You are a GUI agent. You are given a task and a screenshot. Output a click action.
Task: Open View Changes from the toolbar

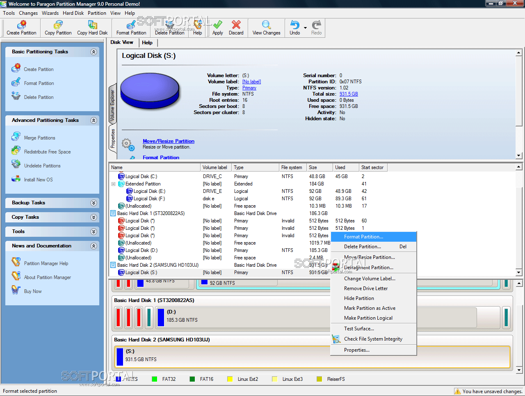(x=266, y=28)
